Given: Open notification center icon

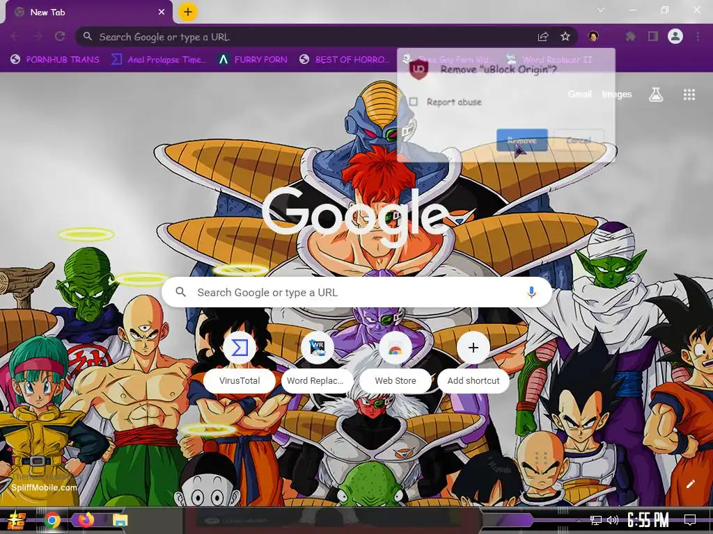Looking at the screenshot, I should [690, 520].
